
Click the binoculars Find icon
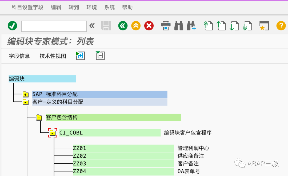(x=179, y=26)
